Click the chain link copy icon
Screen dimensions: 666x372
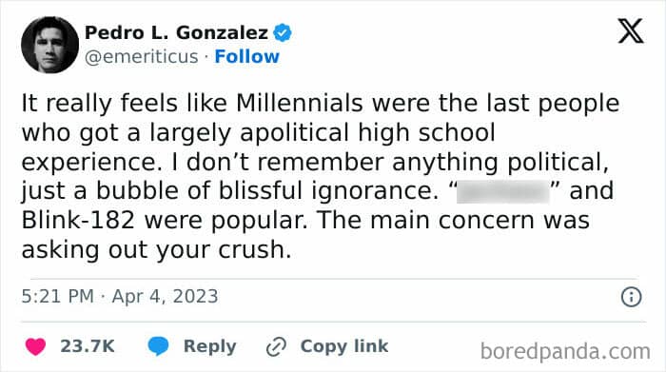276,346
